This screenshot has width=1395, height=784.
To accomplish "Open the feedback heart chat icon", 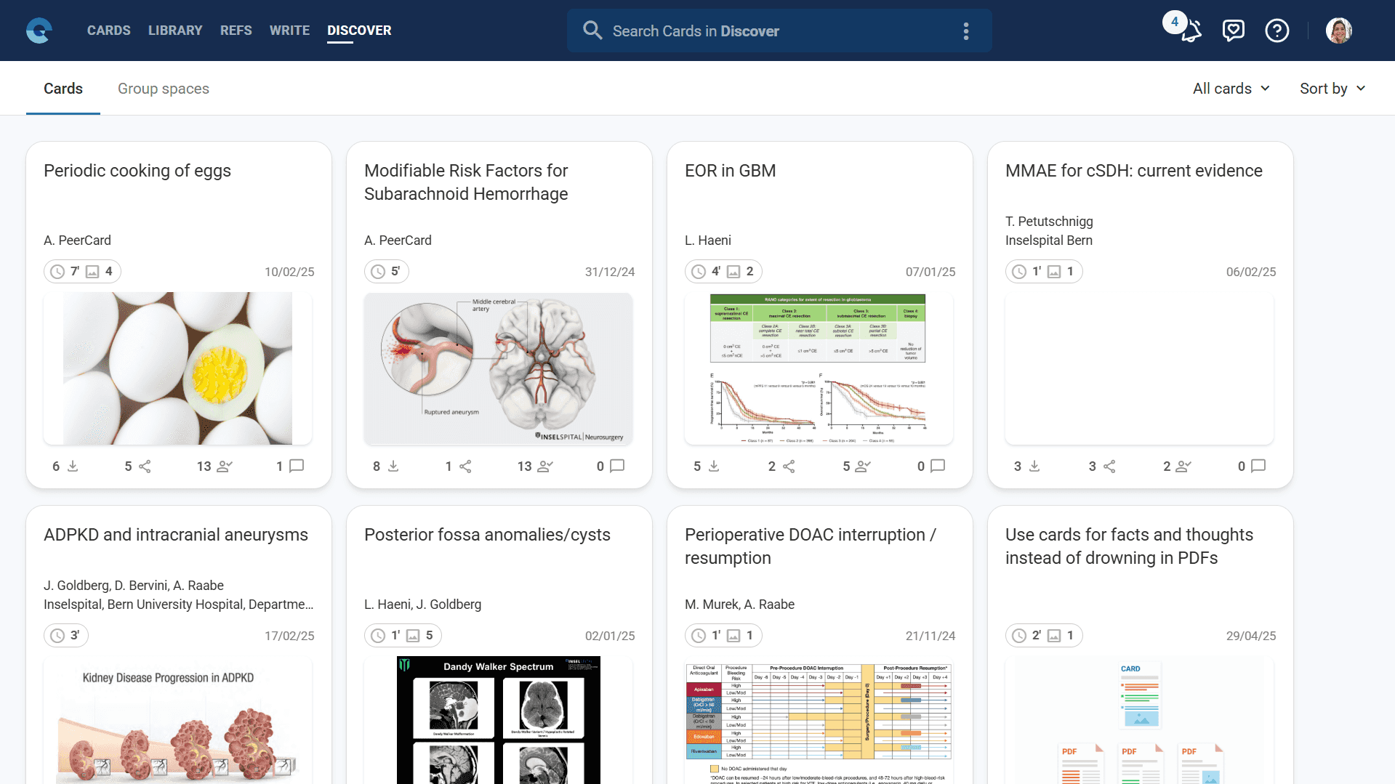I will coord(1234,31).
